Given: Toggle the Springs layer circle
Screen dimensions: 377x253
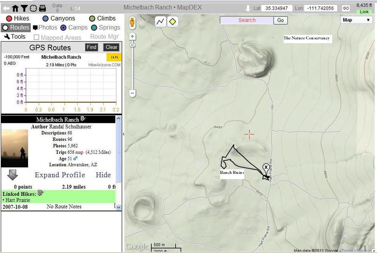Looking at the screenshot, I should [x=94, y=28].
